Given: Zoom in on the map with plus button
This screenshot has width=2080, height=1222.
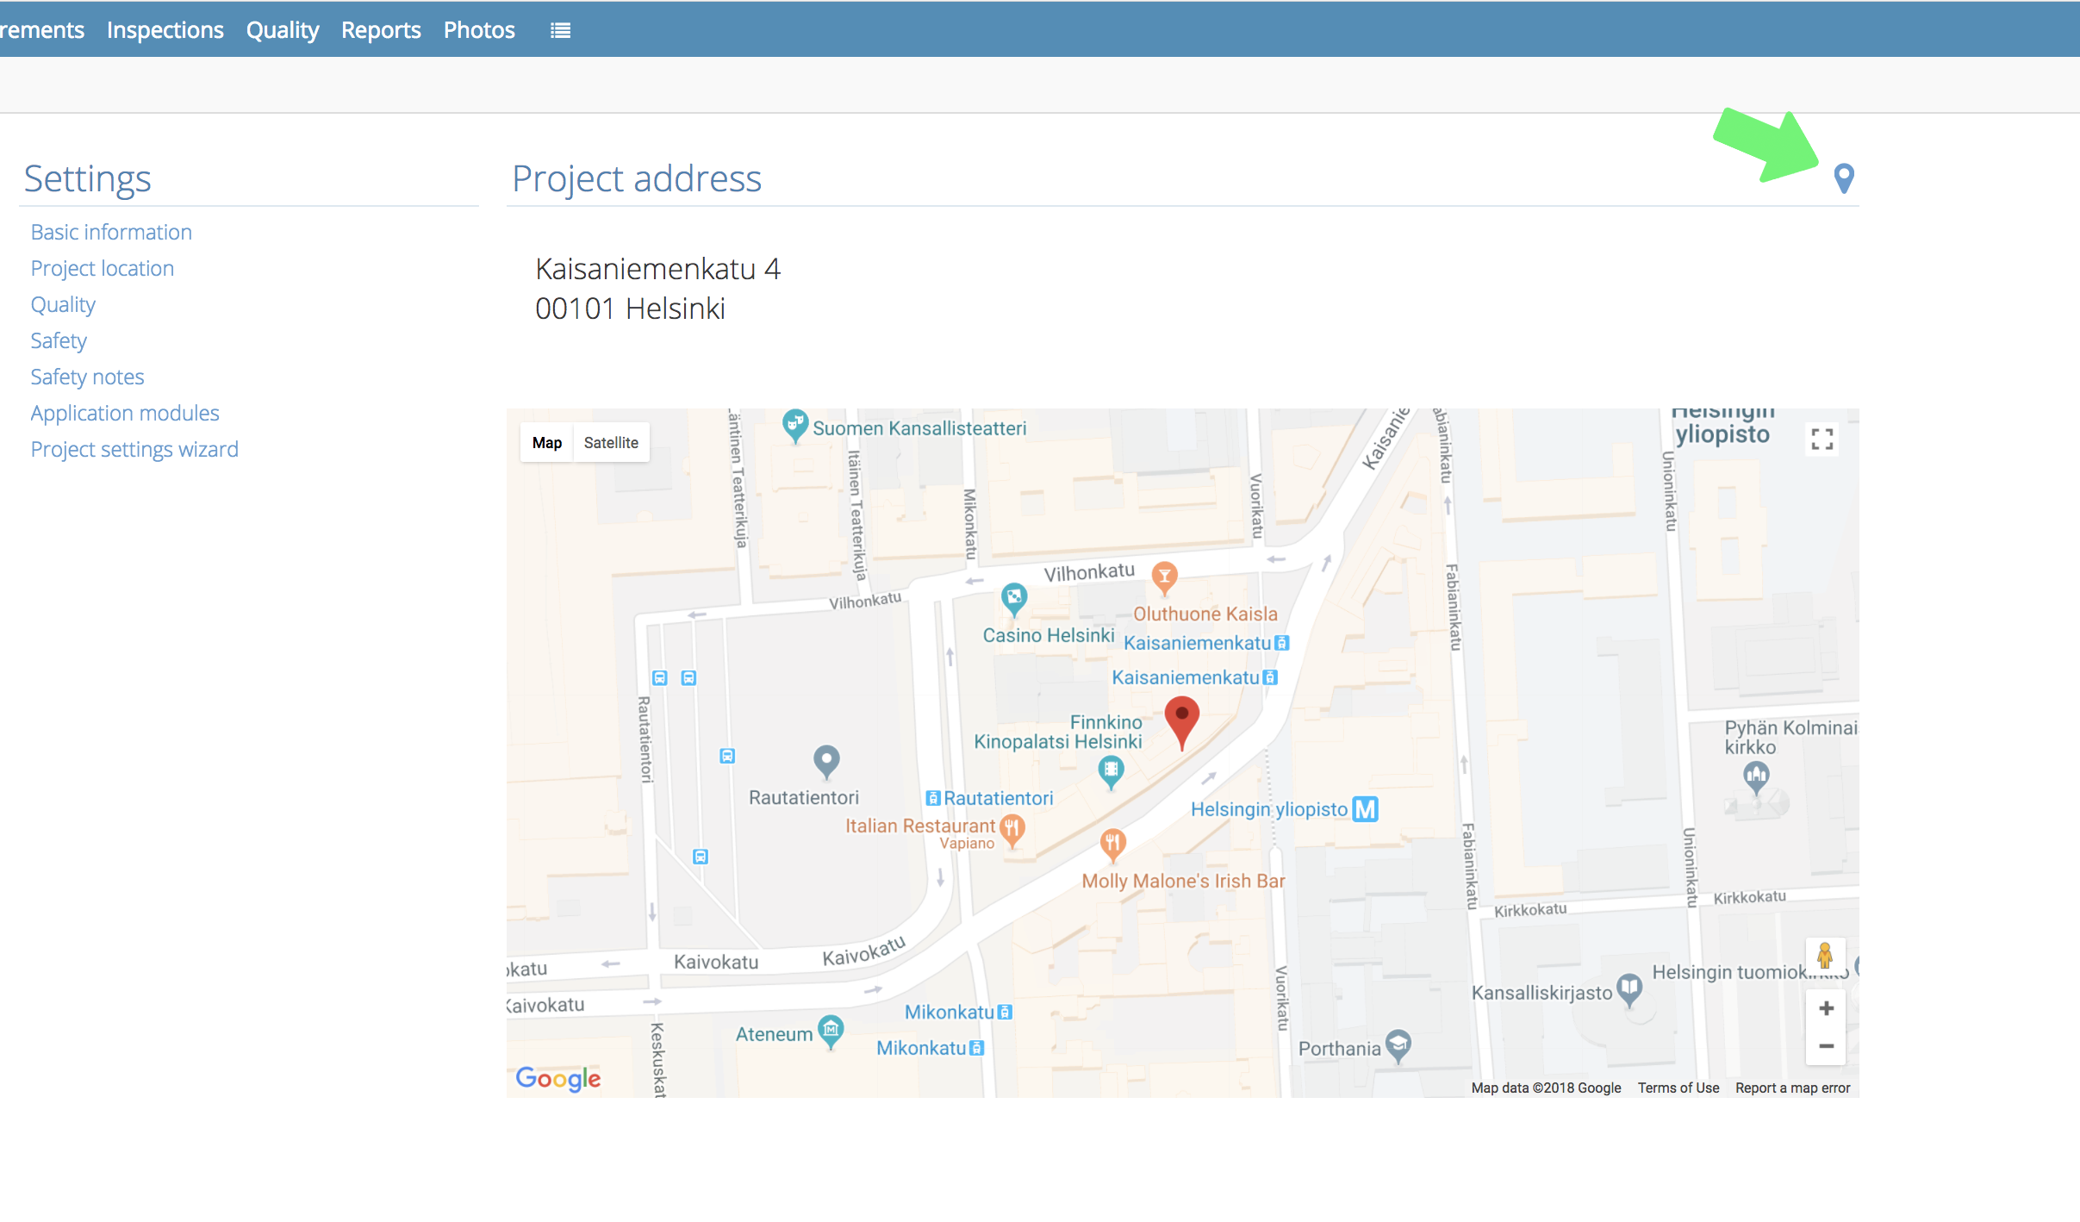Looking at the screenshot, I should pos(1826,1008).
